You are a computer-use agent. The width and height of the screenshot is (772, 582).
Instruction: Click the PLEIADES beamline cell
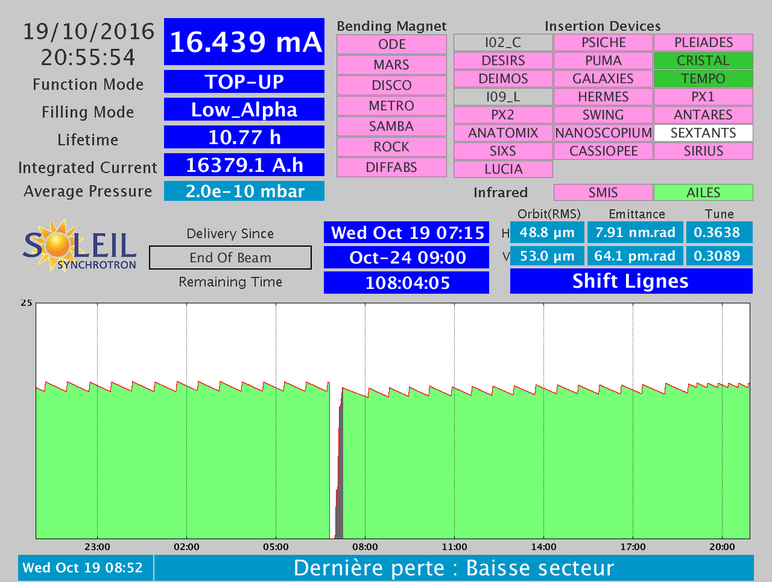703,43
